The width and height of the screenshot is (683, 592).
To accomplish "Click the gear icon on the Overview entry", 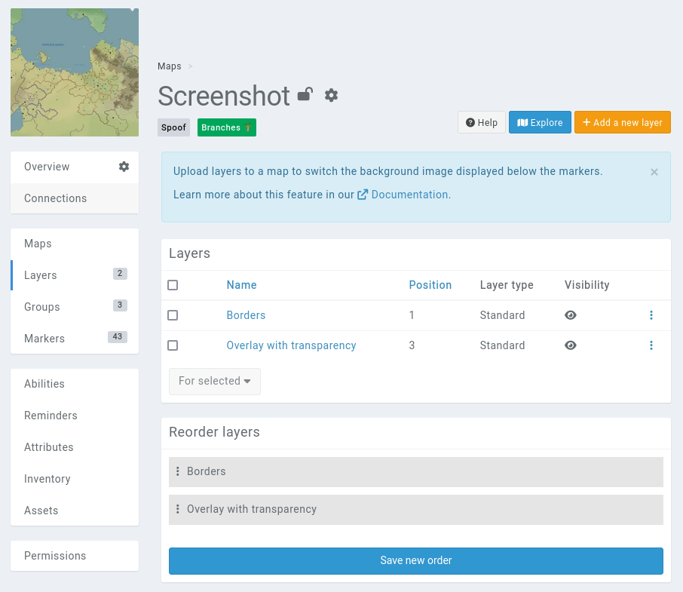I will tap(125, 167).
